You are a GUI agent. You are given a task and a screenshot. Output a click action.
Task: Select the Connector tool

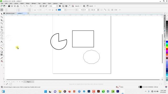point(2,48)
